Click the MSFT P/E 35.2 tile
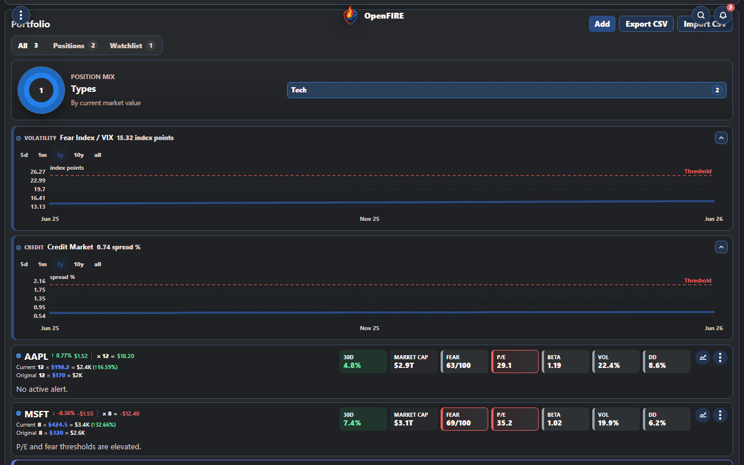Viewport: 744px width, 465px height. click(x=515, y=419)
